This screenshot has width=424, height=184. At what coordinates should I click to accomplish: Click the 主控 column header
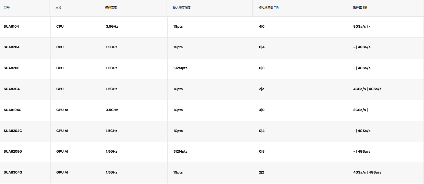pyautogui.click(x=58, y=8)
